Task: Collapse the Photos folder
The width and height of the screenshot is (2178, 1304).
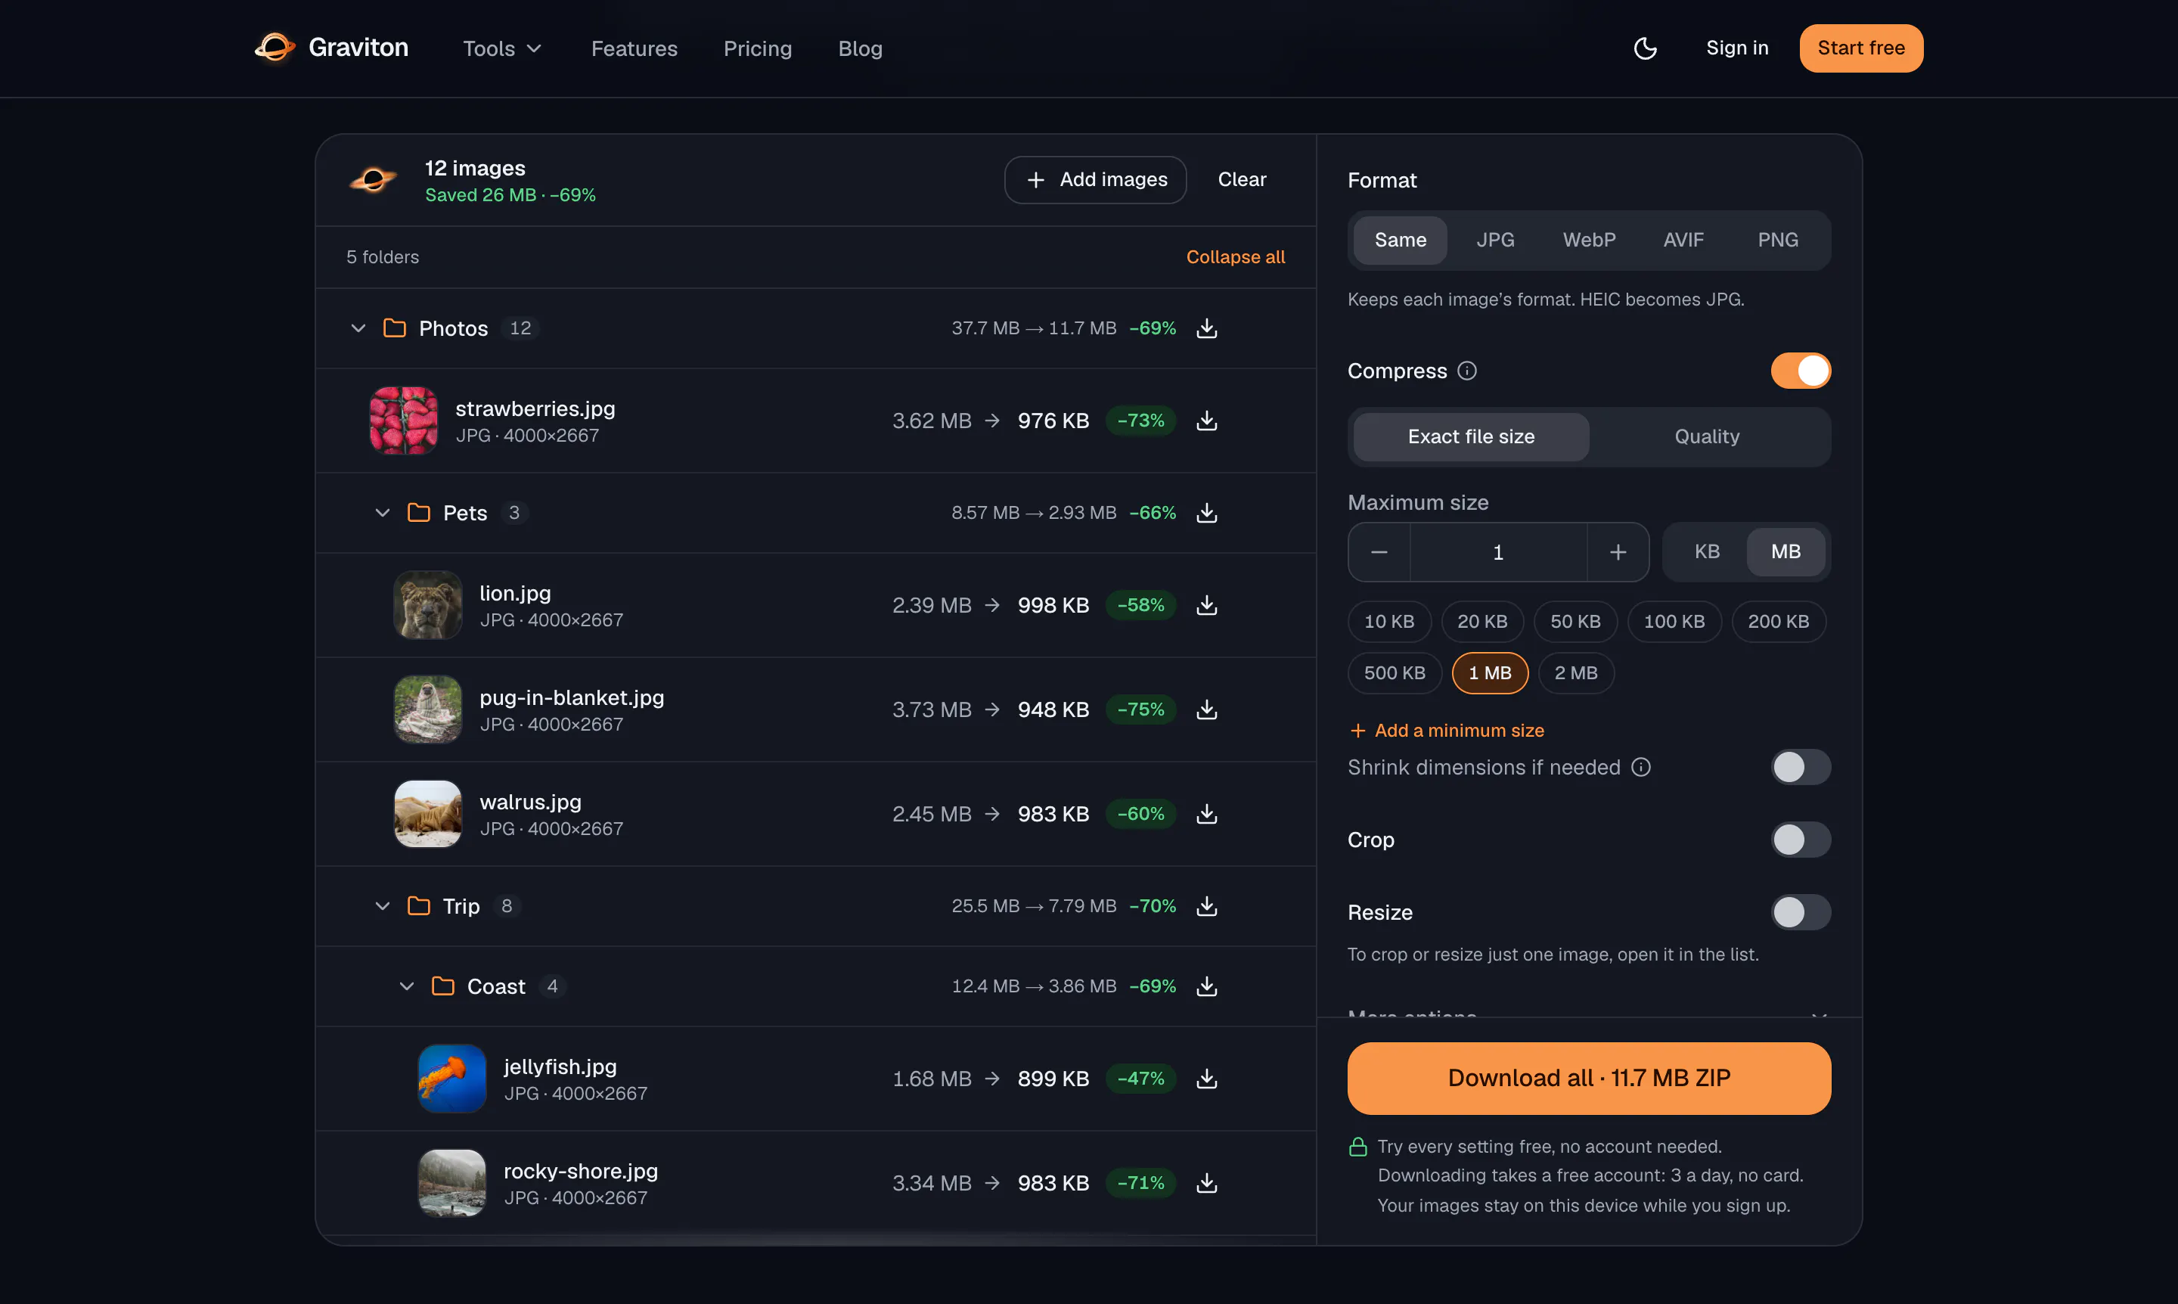Action: pos(358,328)
